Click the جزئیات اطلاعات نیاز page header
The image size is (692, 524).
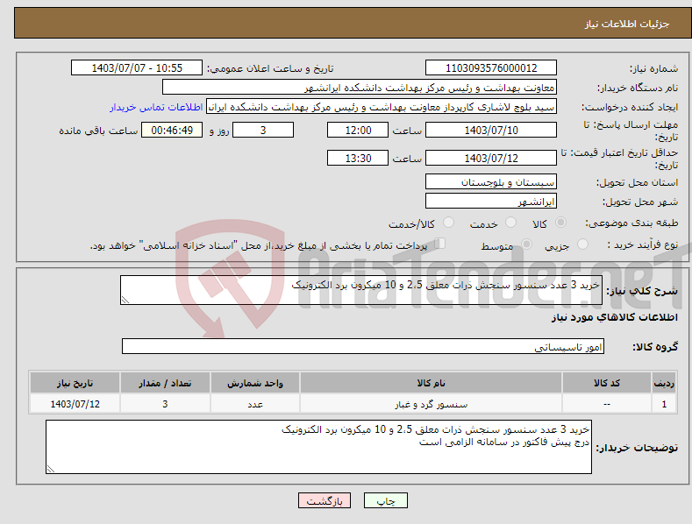[x=627, y=24]
